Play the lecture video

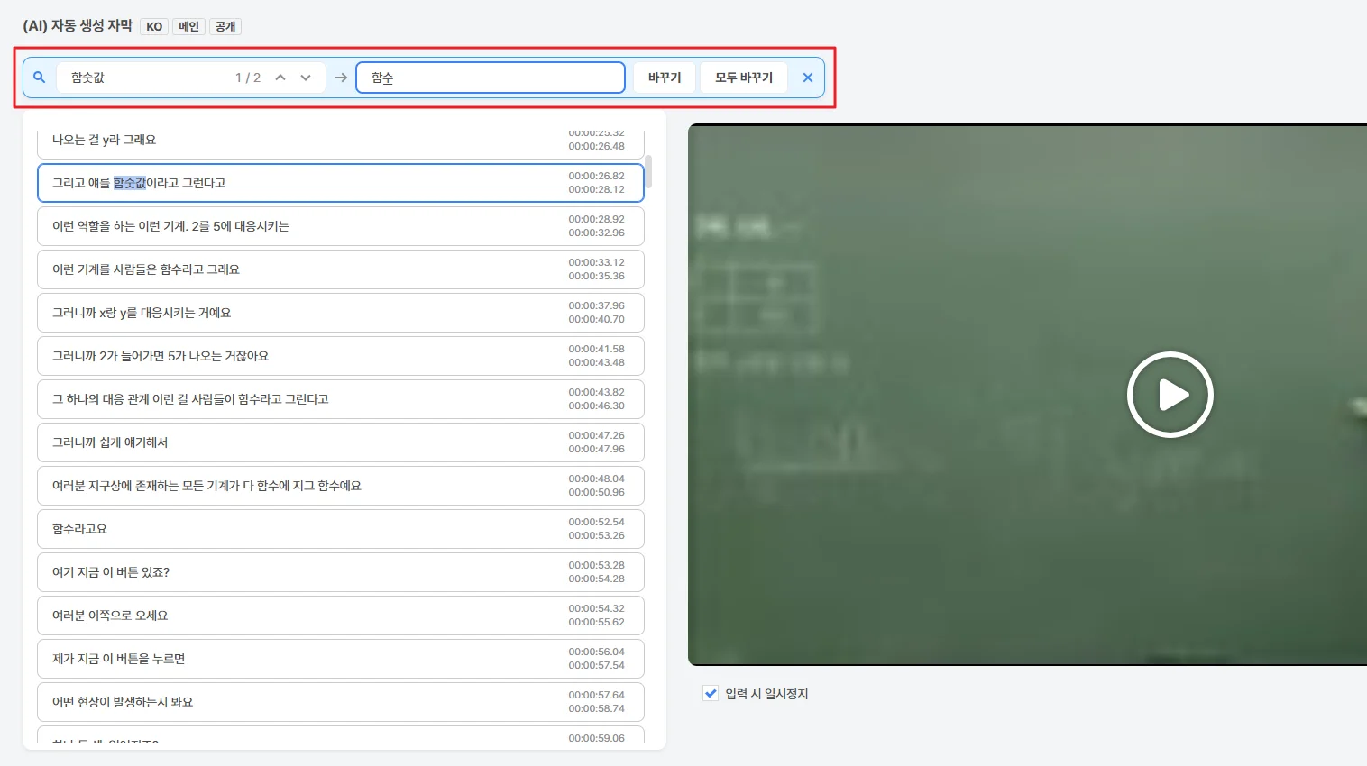(1170, 395)
